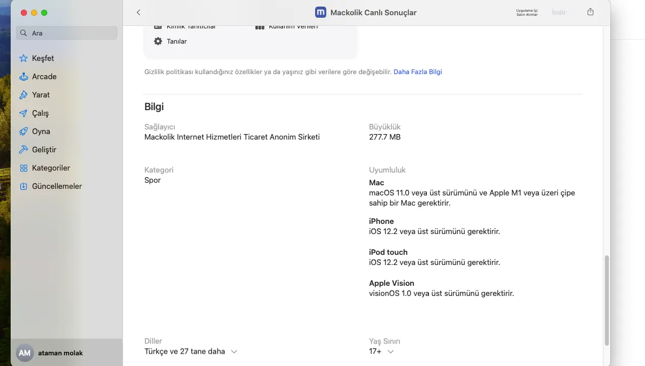645x366 pixels.
Task: Open the Güncellemeler section
Action: point(67,186)
